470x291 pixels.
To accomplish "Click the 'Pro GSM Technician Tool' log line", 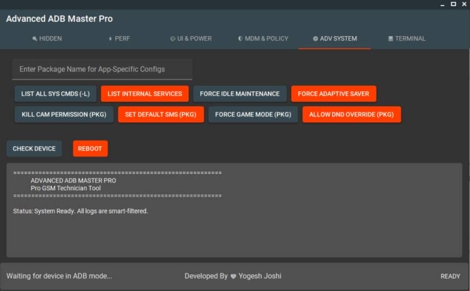I will [66, 188].
